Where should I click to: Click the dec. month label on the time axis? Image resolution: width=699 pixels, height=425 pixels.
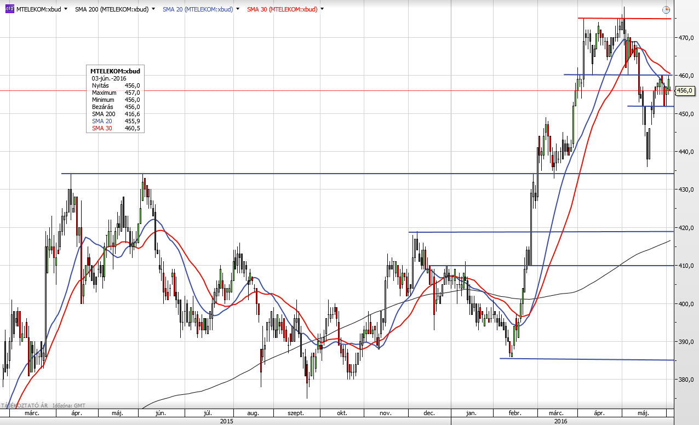tap(429, 413)
